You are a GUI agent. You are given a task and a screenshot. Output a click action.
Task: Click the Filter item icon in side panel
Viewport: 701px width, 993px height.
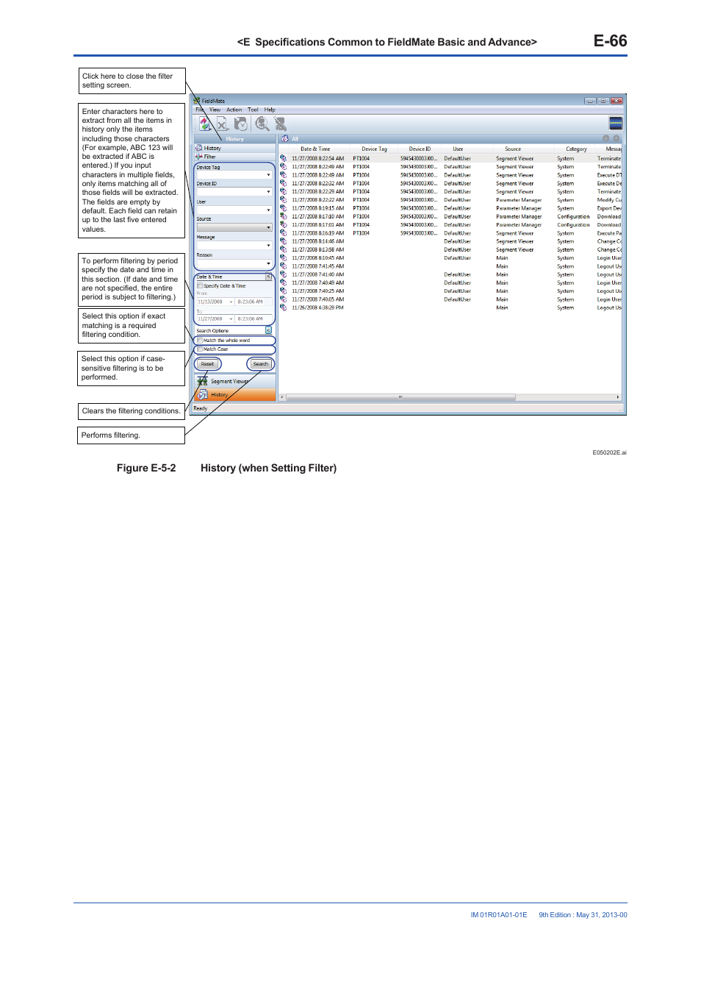tap(199, 157)
